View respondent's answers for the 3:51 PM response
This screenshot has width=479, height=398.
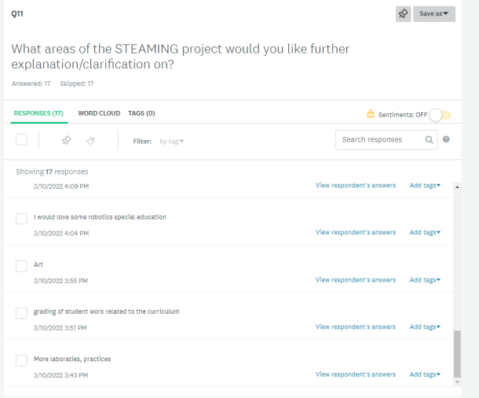pyautogui.click(x=356, y=327)
